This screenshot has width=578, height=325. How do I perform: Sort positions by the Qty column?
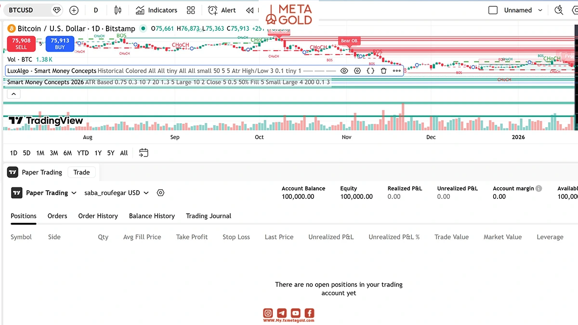(103, 237)
